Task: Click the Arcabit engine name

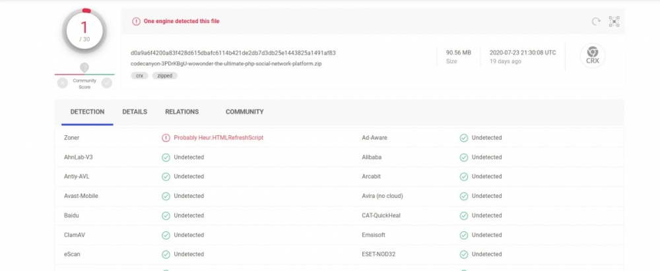Action: (371, 177)
